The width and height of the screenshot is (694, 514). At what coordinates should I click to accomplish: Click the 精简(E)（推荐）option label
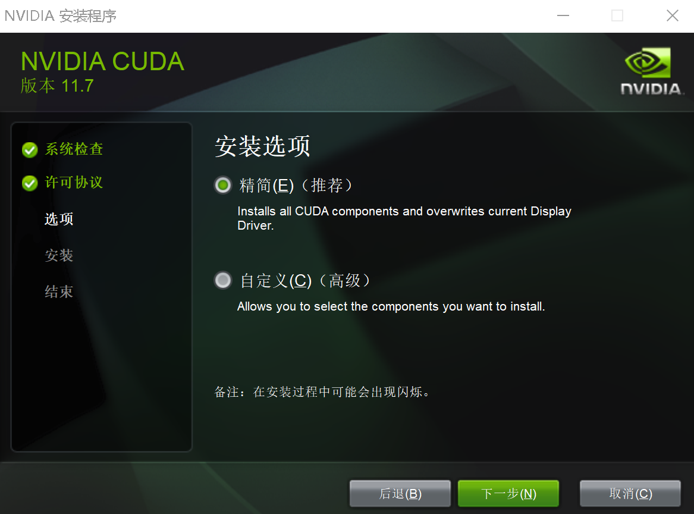(296, 185)
